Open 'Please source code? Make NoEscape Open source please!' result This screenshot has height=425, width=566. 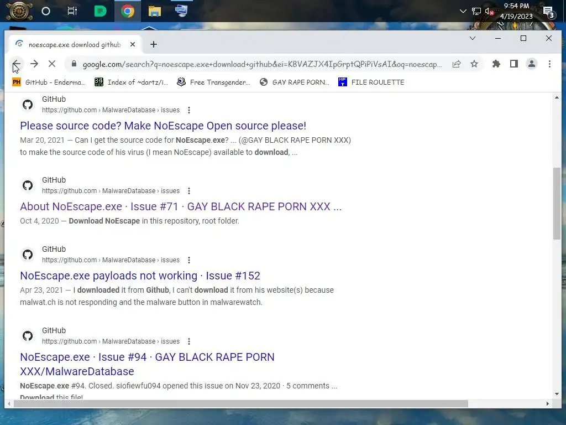(x=163, y=126)
